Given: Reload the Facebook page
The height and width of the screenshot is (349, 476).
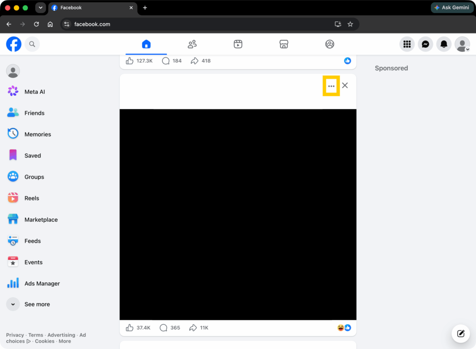Looking at the screenshot, I should click(36, 24).
